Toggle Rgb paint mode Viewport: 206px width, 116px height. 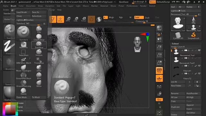[x=121, y=17]
